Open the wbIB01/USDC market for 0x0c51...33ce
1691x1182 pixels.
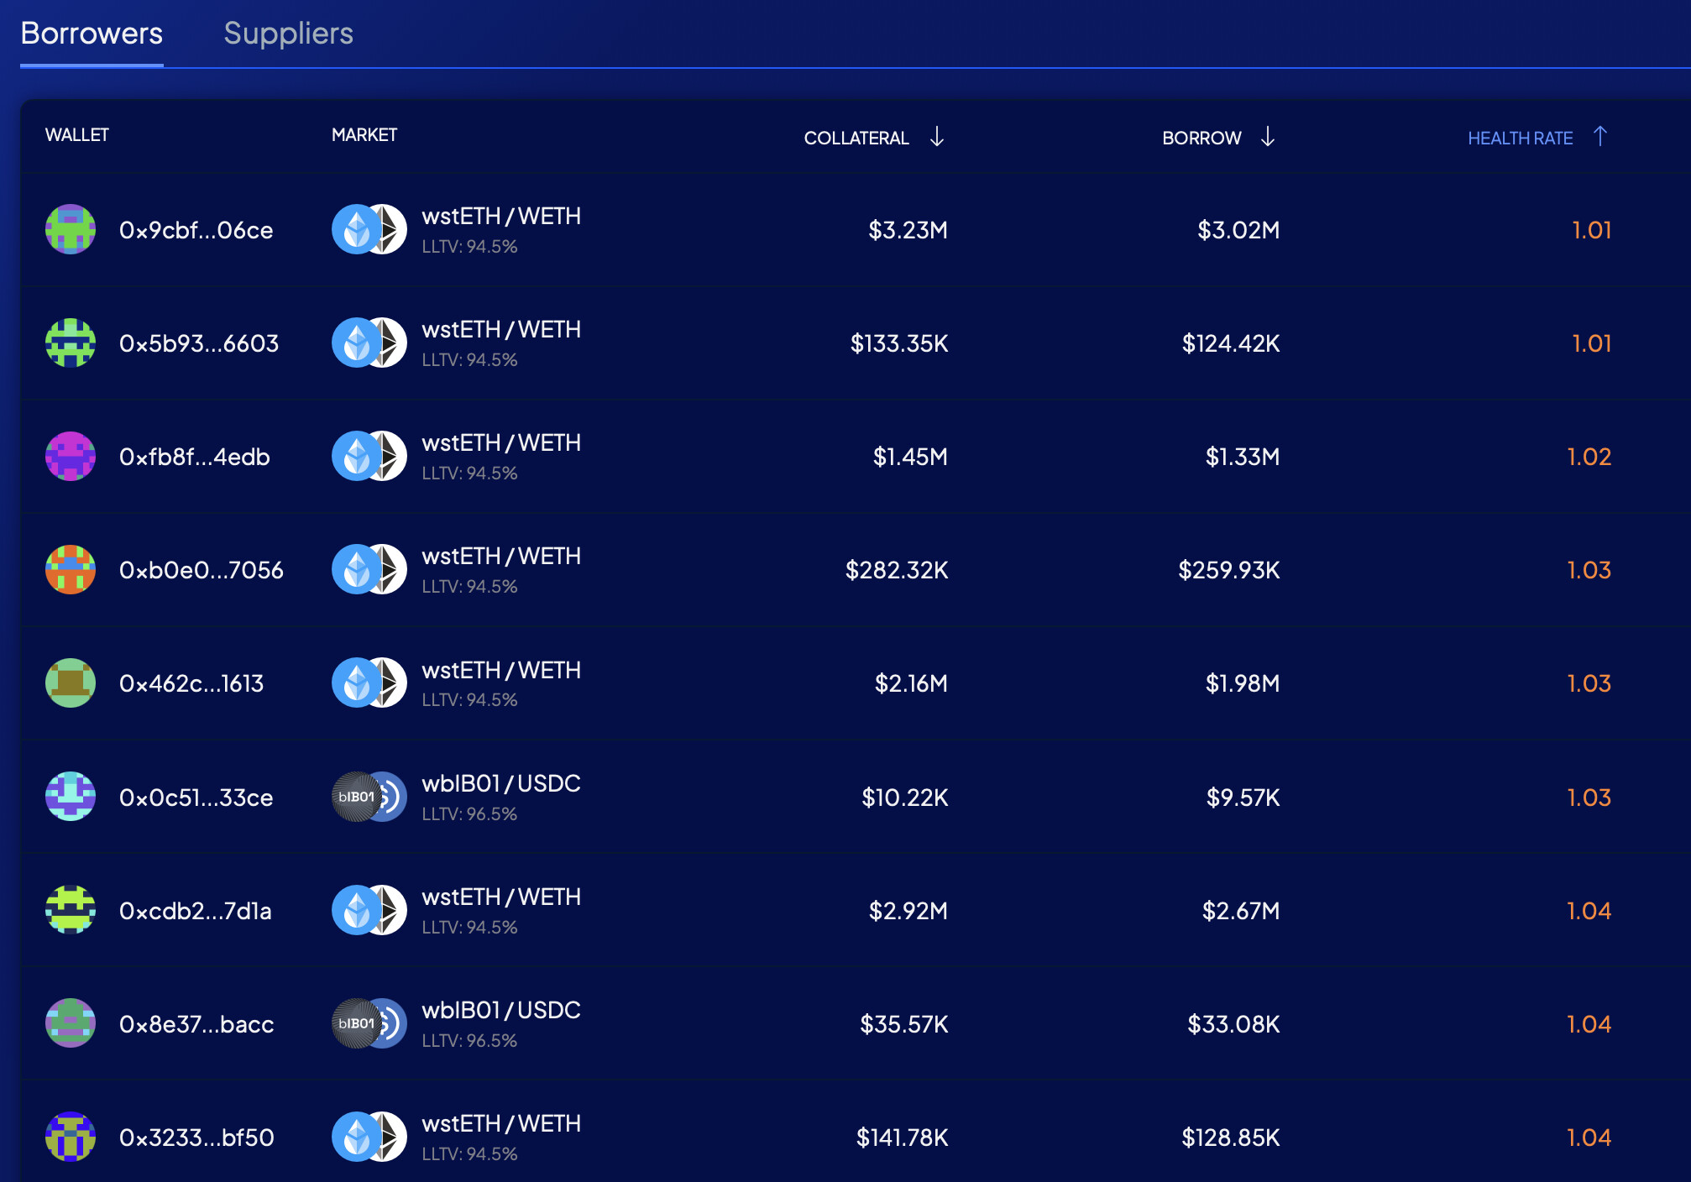(x=500, y=784)
